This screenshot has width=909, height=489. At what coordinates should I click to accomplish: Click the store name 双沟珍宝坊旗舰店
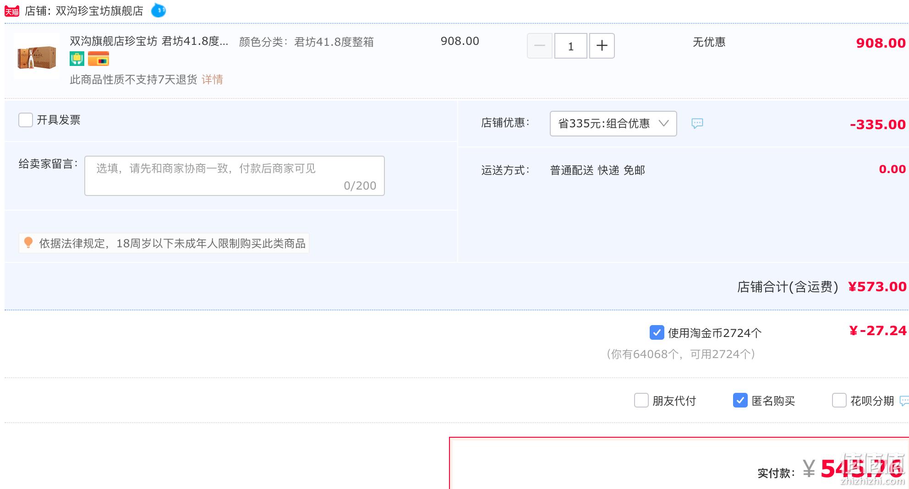pos(99,11)
